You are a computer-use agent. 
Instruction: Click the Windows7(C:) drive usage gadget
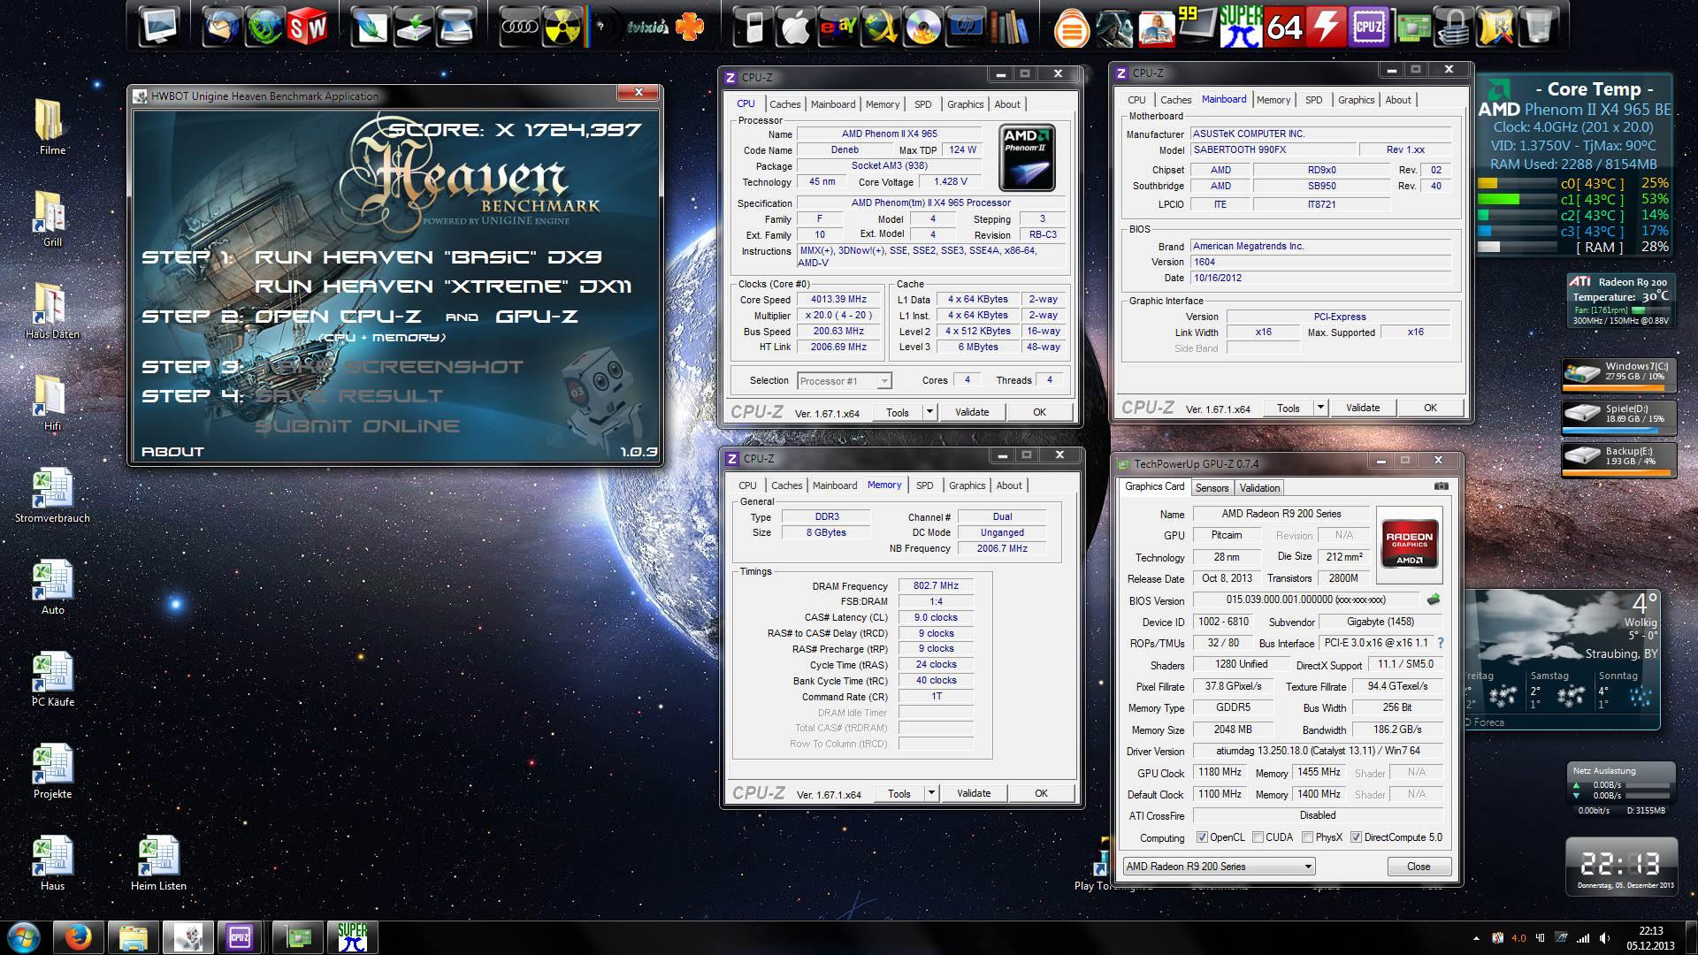(x=1618, y=374)
